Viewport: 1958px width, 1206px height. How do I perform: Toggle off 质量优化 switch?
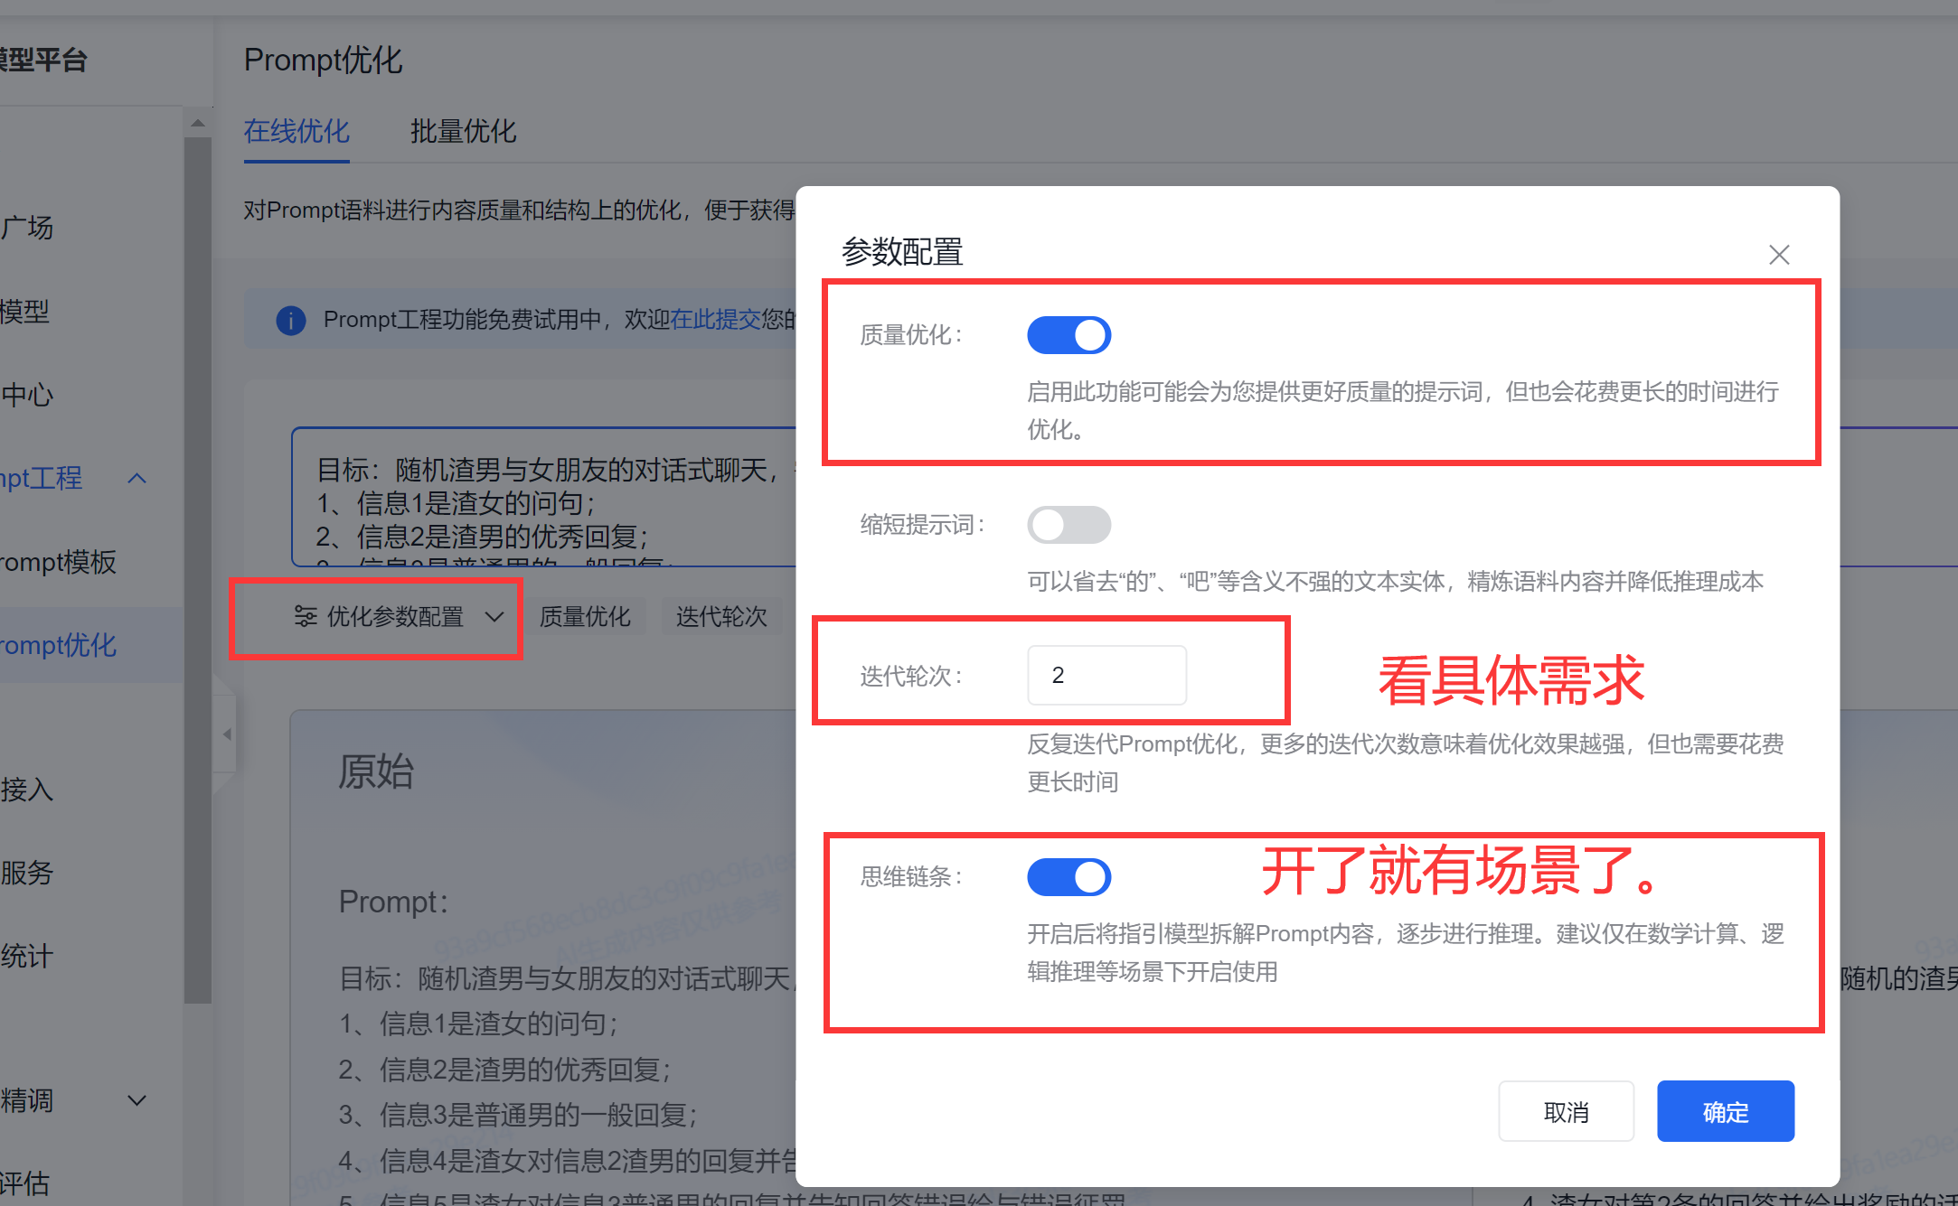pos(1068,335)
